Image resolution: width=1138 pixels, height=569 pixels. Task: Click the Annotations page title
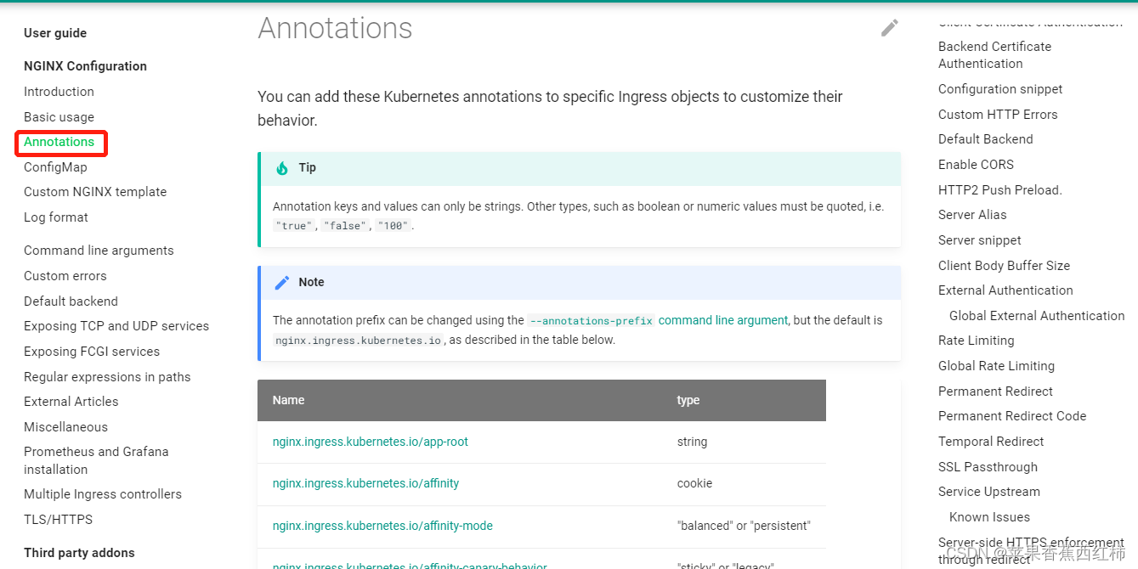point(335,28)
